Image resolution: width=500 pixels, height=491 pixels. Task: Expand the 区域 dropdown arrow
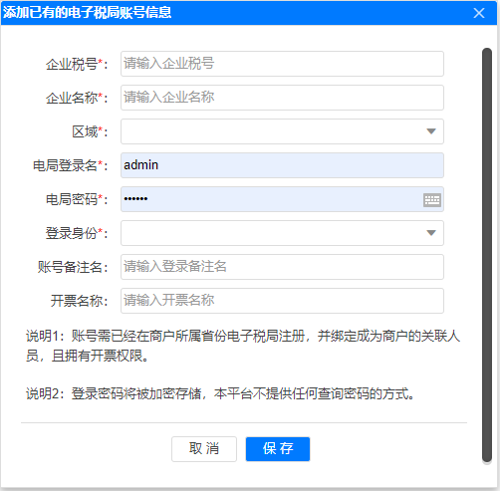coord(431,131)
